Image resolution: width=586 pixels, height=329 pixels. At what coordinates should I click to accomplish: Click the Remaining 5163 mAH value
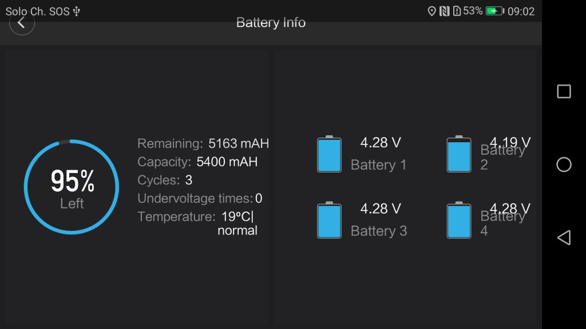[x=239, y=143]
